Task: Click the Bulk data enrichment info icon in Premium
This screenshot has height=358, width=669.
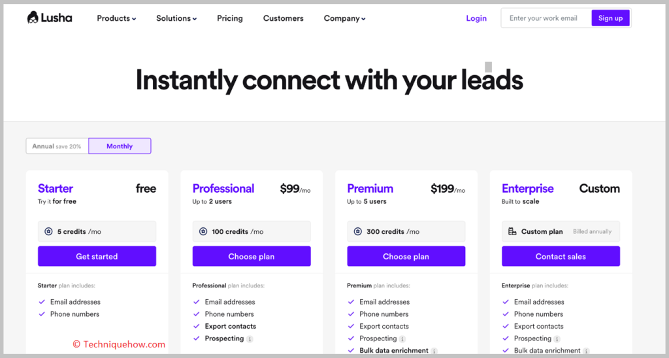Action: 434,351
